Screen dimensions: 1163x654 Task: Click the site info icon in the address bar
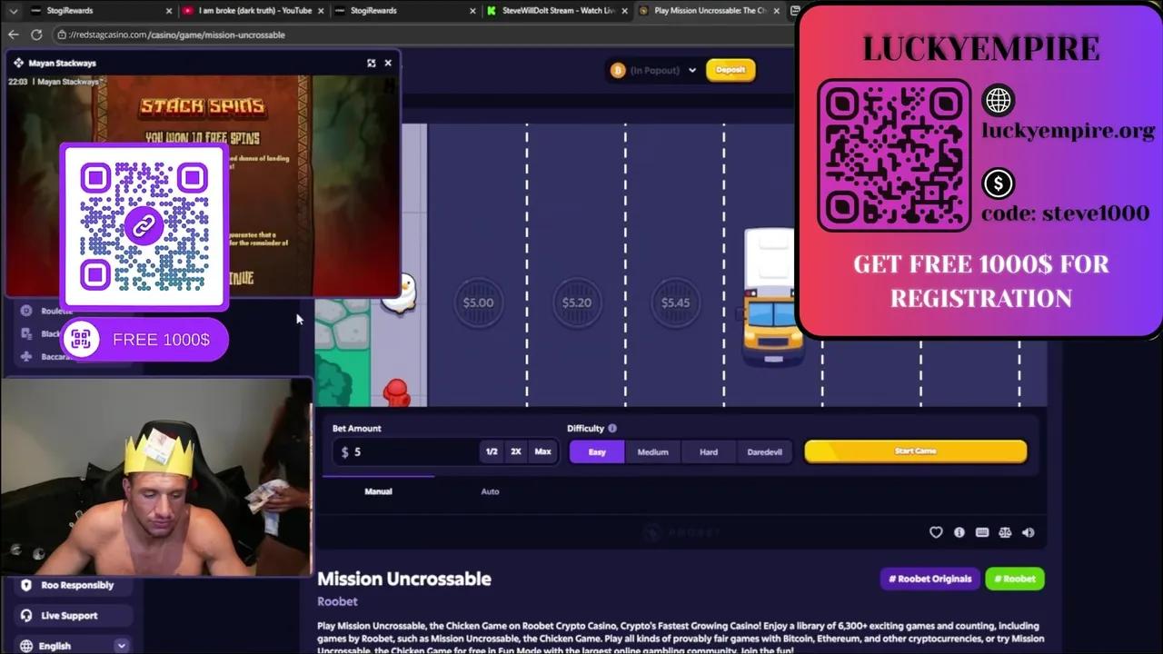click(x=61, y=35)
